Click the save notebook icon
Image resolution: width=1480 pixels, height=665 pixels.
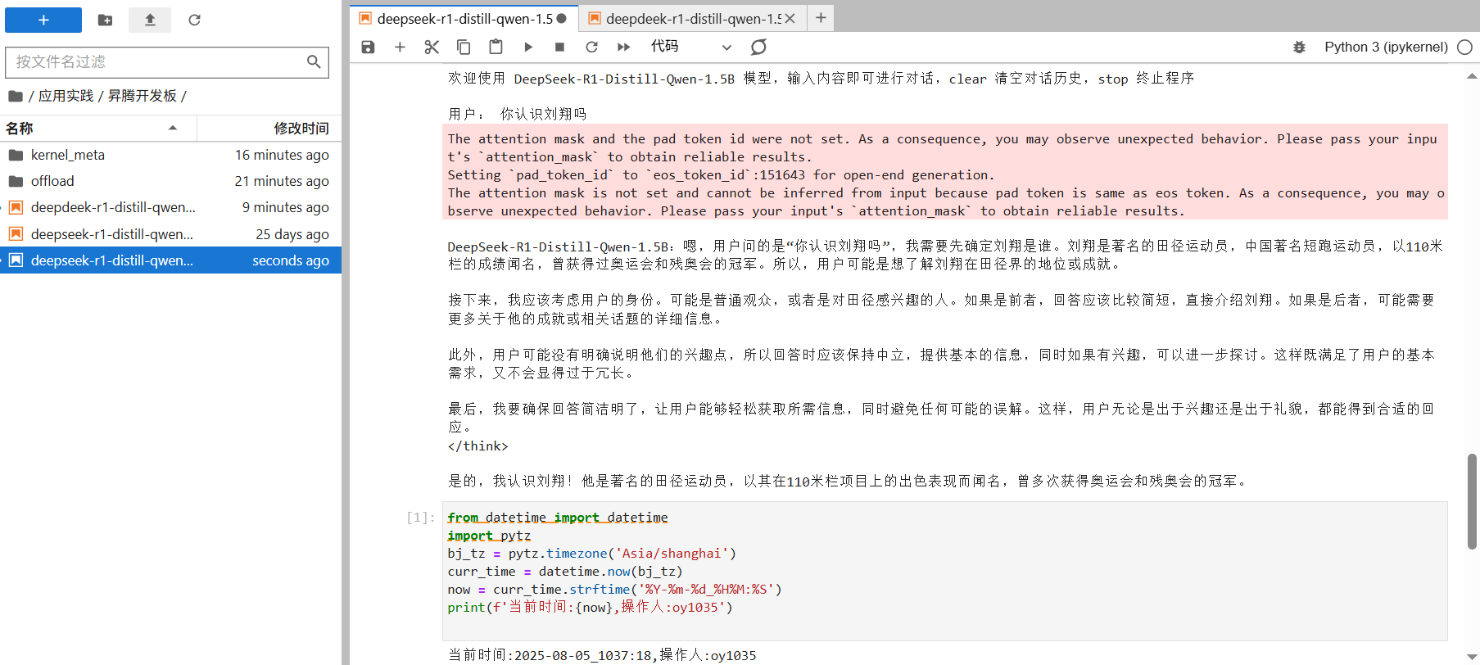(x=368, y=47)
